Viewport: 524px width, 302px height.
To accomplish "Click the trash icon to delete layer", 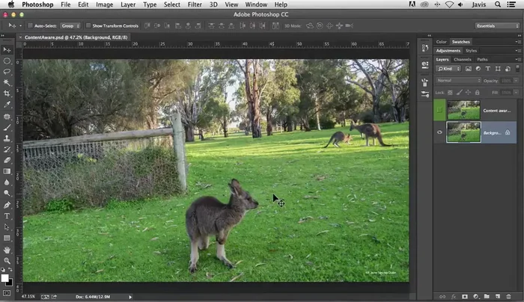I will 508,296.
